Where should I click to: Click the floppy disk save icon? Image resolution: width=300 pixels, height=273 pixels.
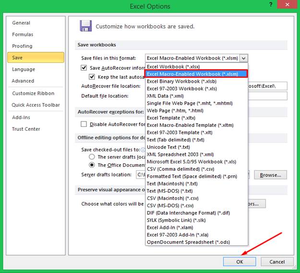[x=85, y=26]
